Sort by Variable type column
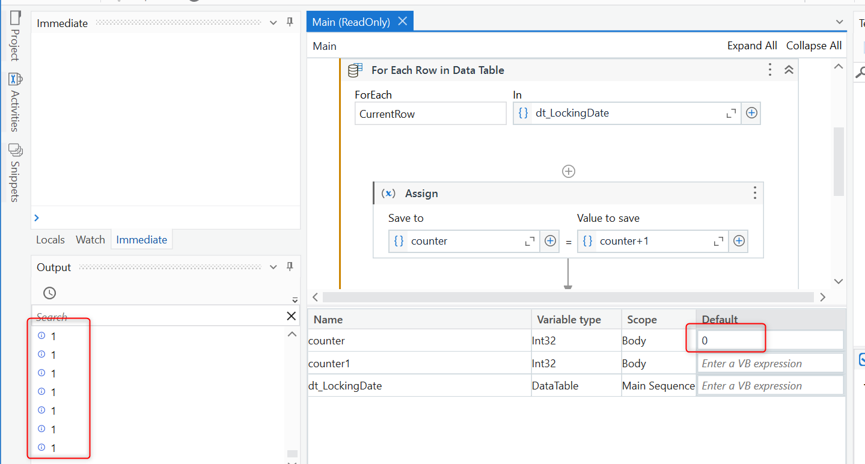 pyautogui.click(x=576, y=320)
